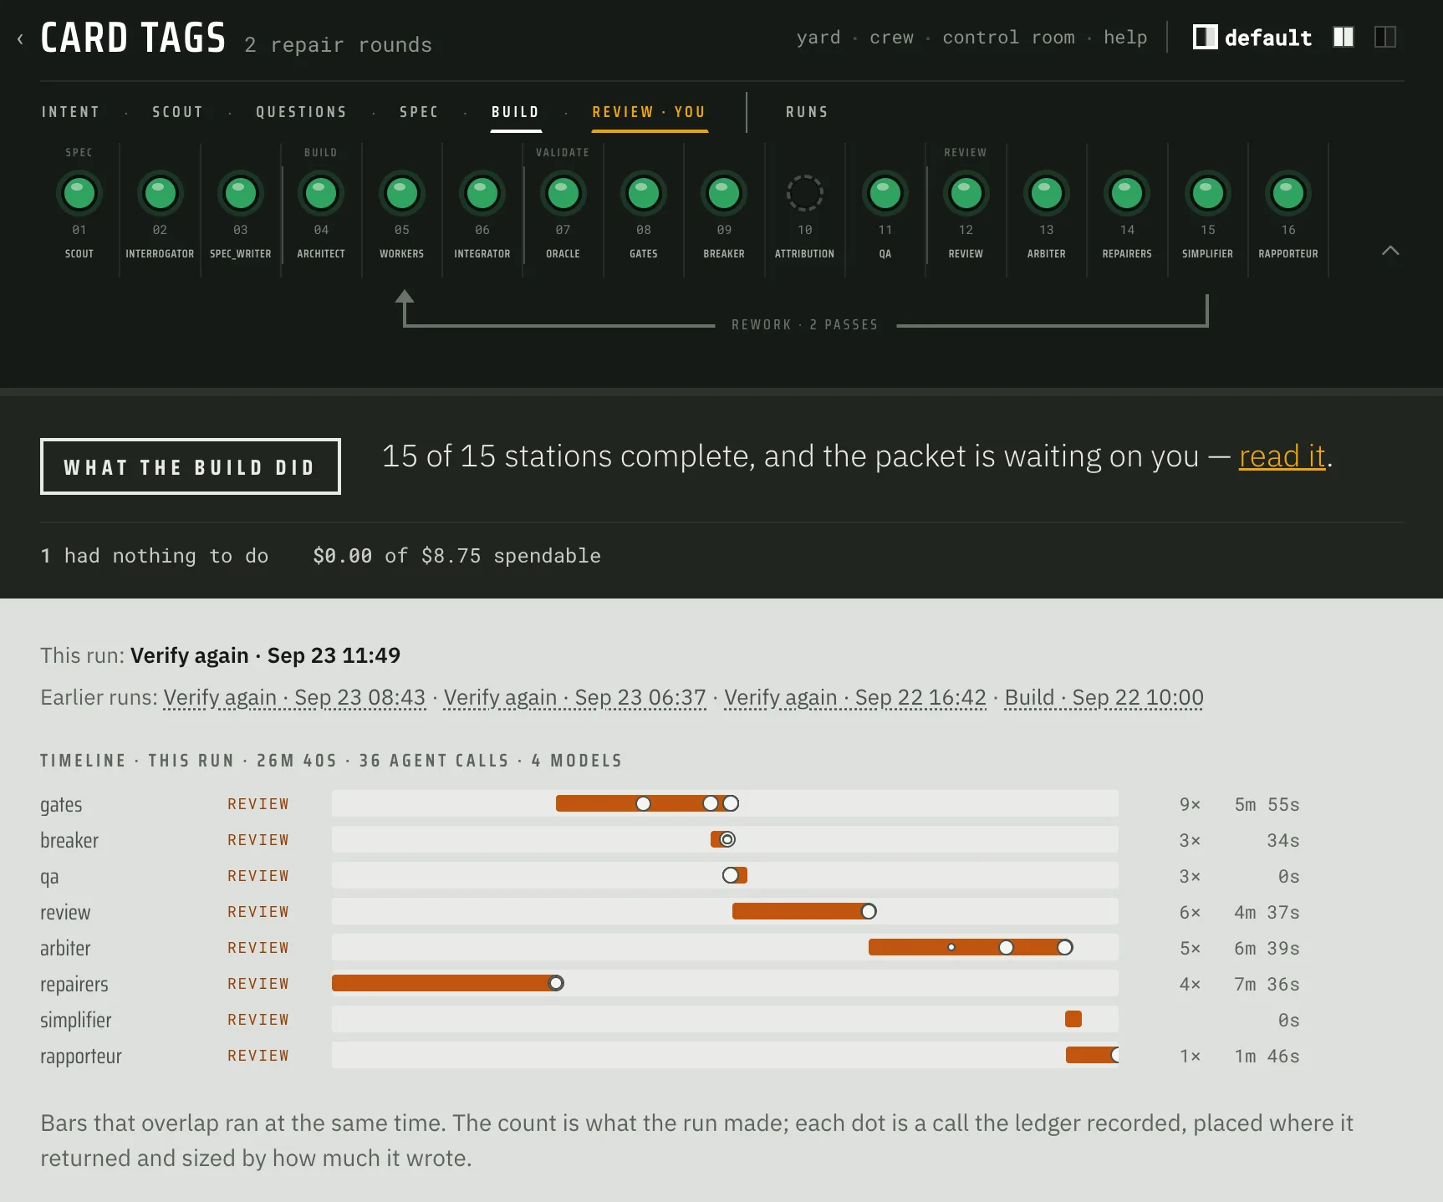Open the Scout tab

point(178,112)
